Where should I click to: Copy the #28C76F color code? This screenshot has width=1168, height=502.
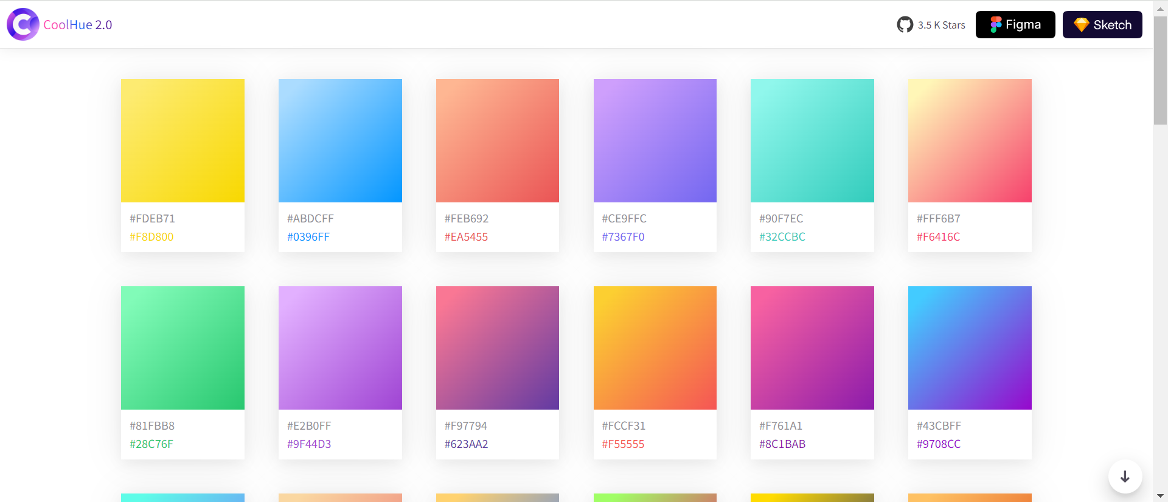pos(151,444)
